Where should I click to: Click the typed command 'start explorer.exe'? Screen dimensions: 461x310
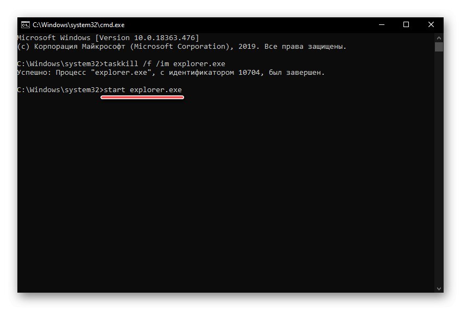(143, 89)
